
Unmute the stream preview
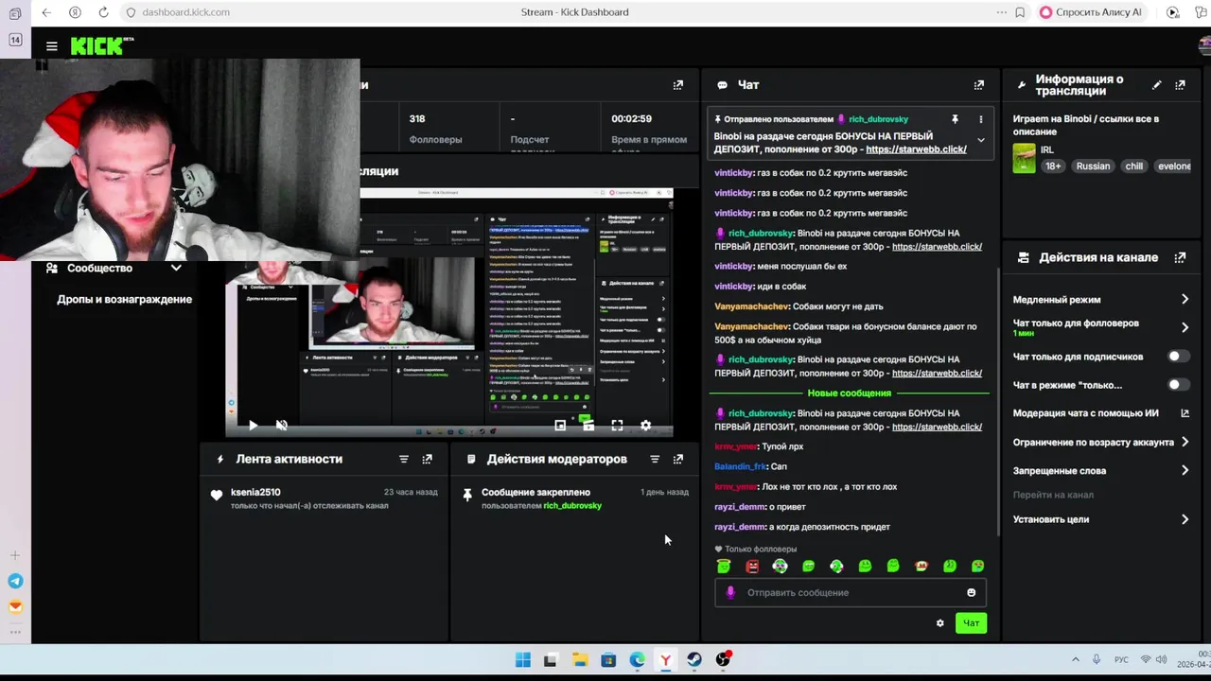point(281,426)
